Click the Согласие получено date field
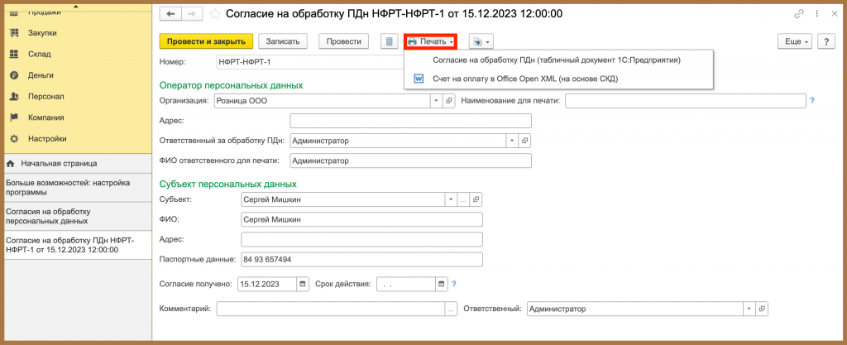Viewport: 847px width, 345px height. click(267, 284)
